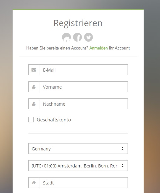Click the envelope icon beside E-Mail
The image size is (160, 193).
[x=34, y=70]
